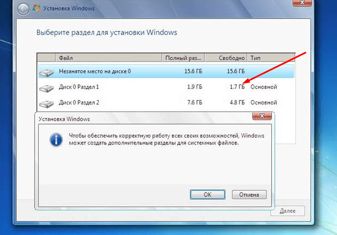Image resolution: width=337 pixels, height=235 pixels.
Task: Click the Далее button
Action: coord(287,211)
